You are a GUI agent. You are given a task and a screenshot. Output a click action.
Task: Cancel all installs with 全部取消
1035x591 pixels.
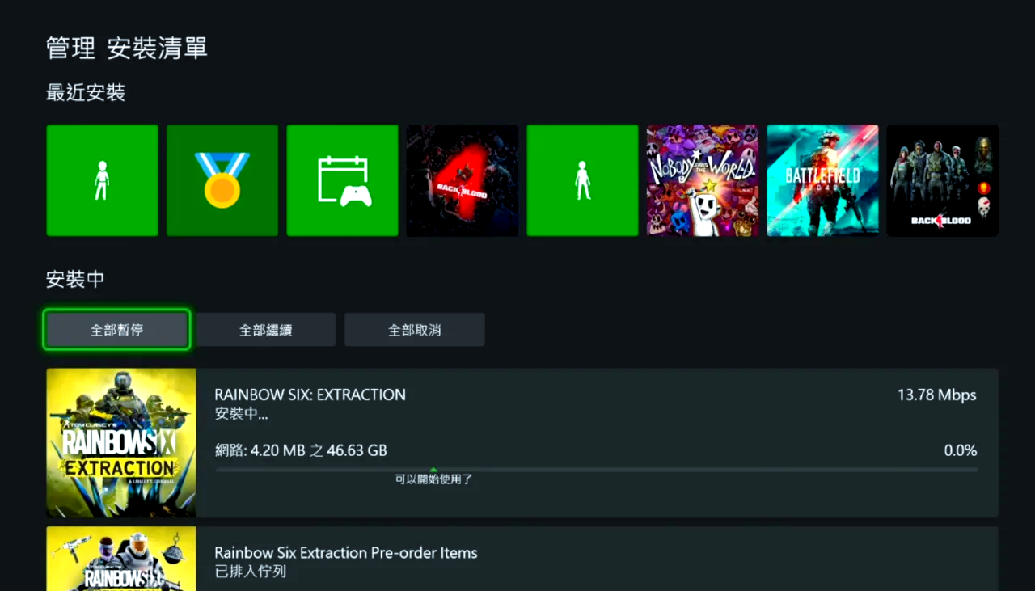pos(415,330)
